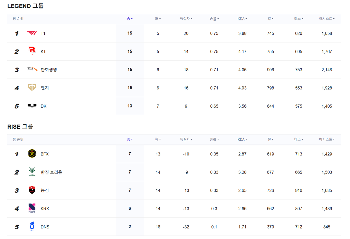
Task: Select BFX's 득실차 value -10
Action: coord(186,154)
